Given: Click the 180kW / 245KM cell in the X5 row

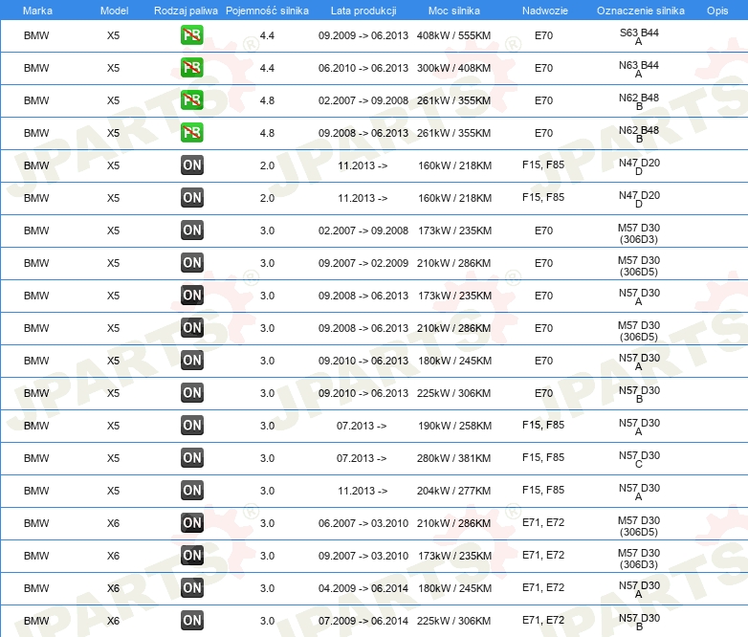Looking at the screenshot, I should tap(454, 361).
